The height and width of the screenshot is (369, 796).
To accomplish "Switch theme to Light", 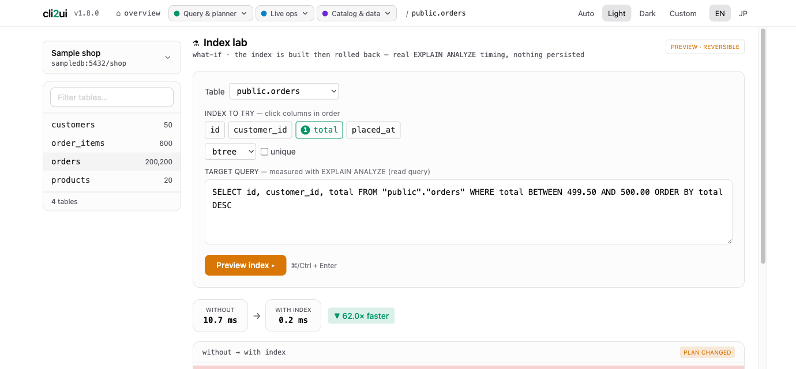I will (617, 13).
